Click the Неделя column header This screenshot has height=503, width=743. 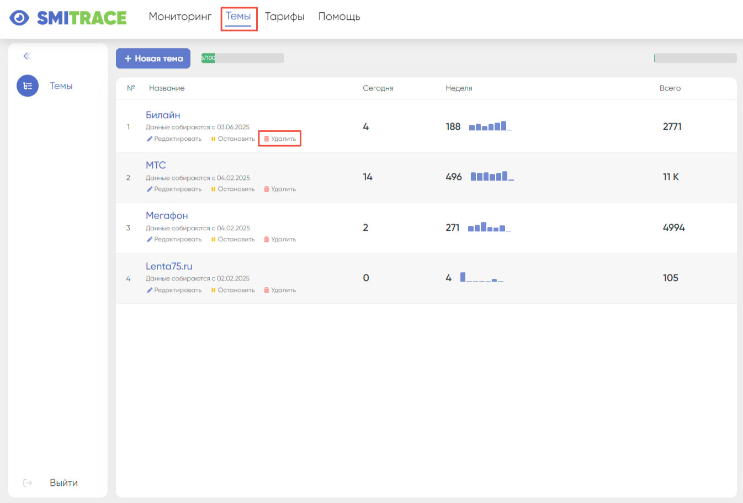coord(459,88)
